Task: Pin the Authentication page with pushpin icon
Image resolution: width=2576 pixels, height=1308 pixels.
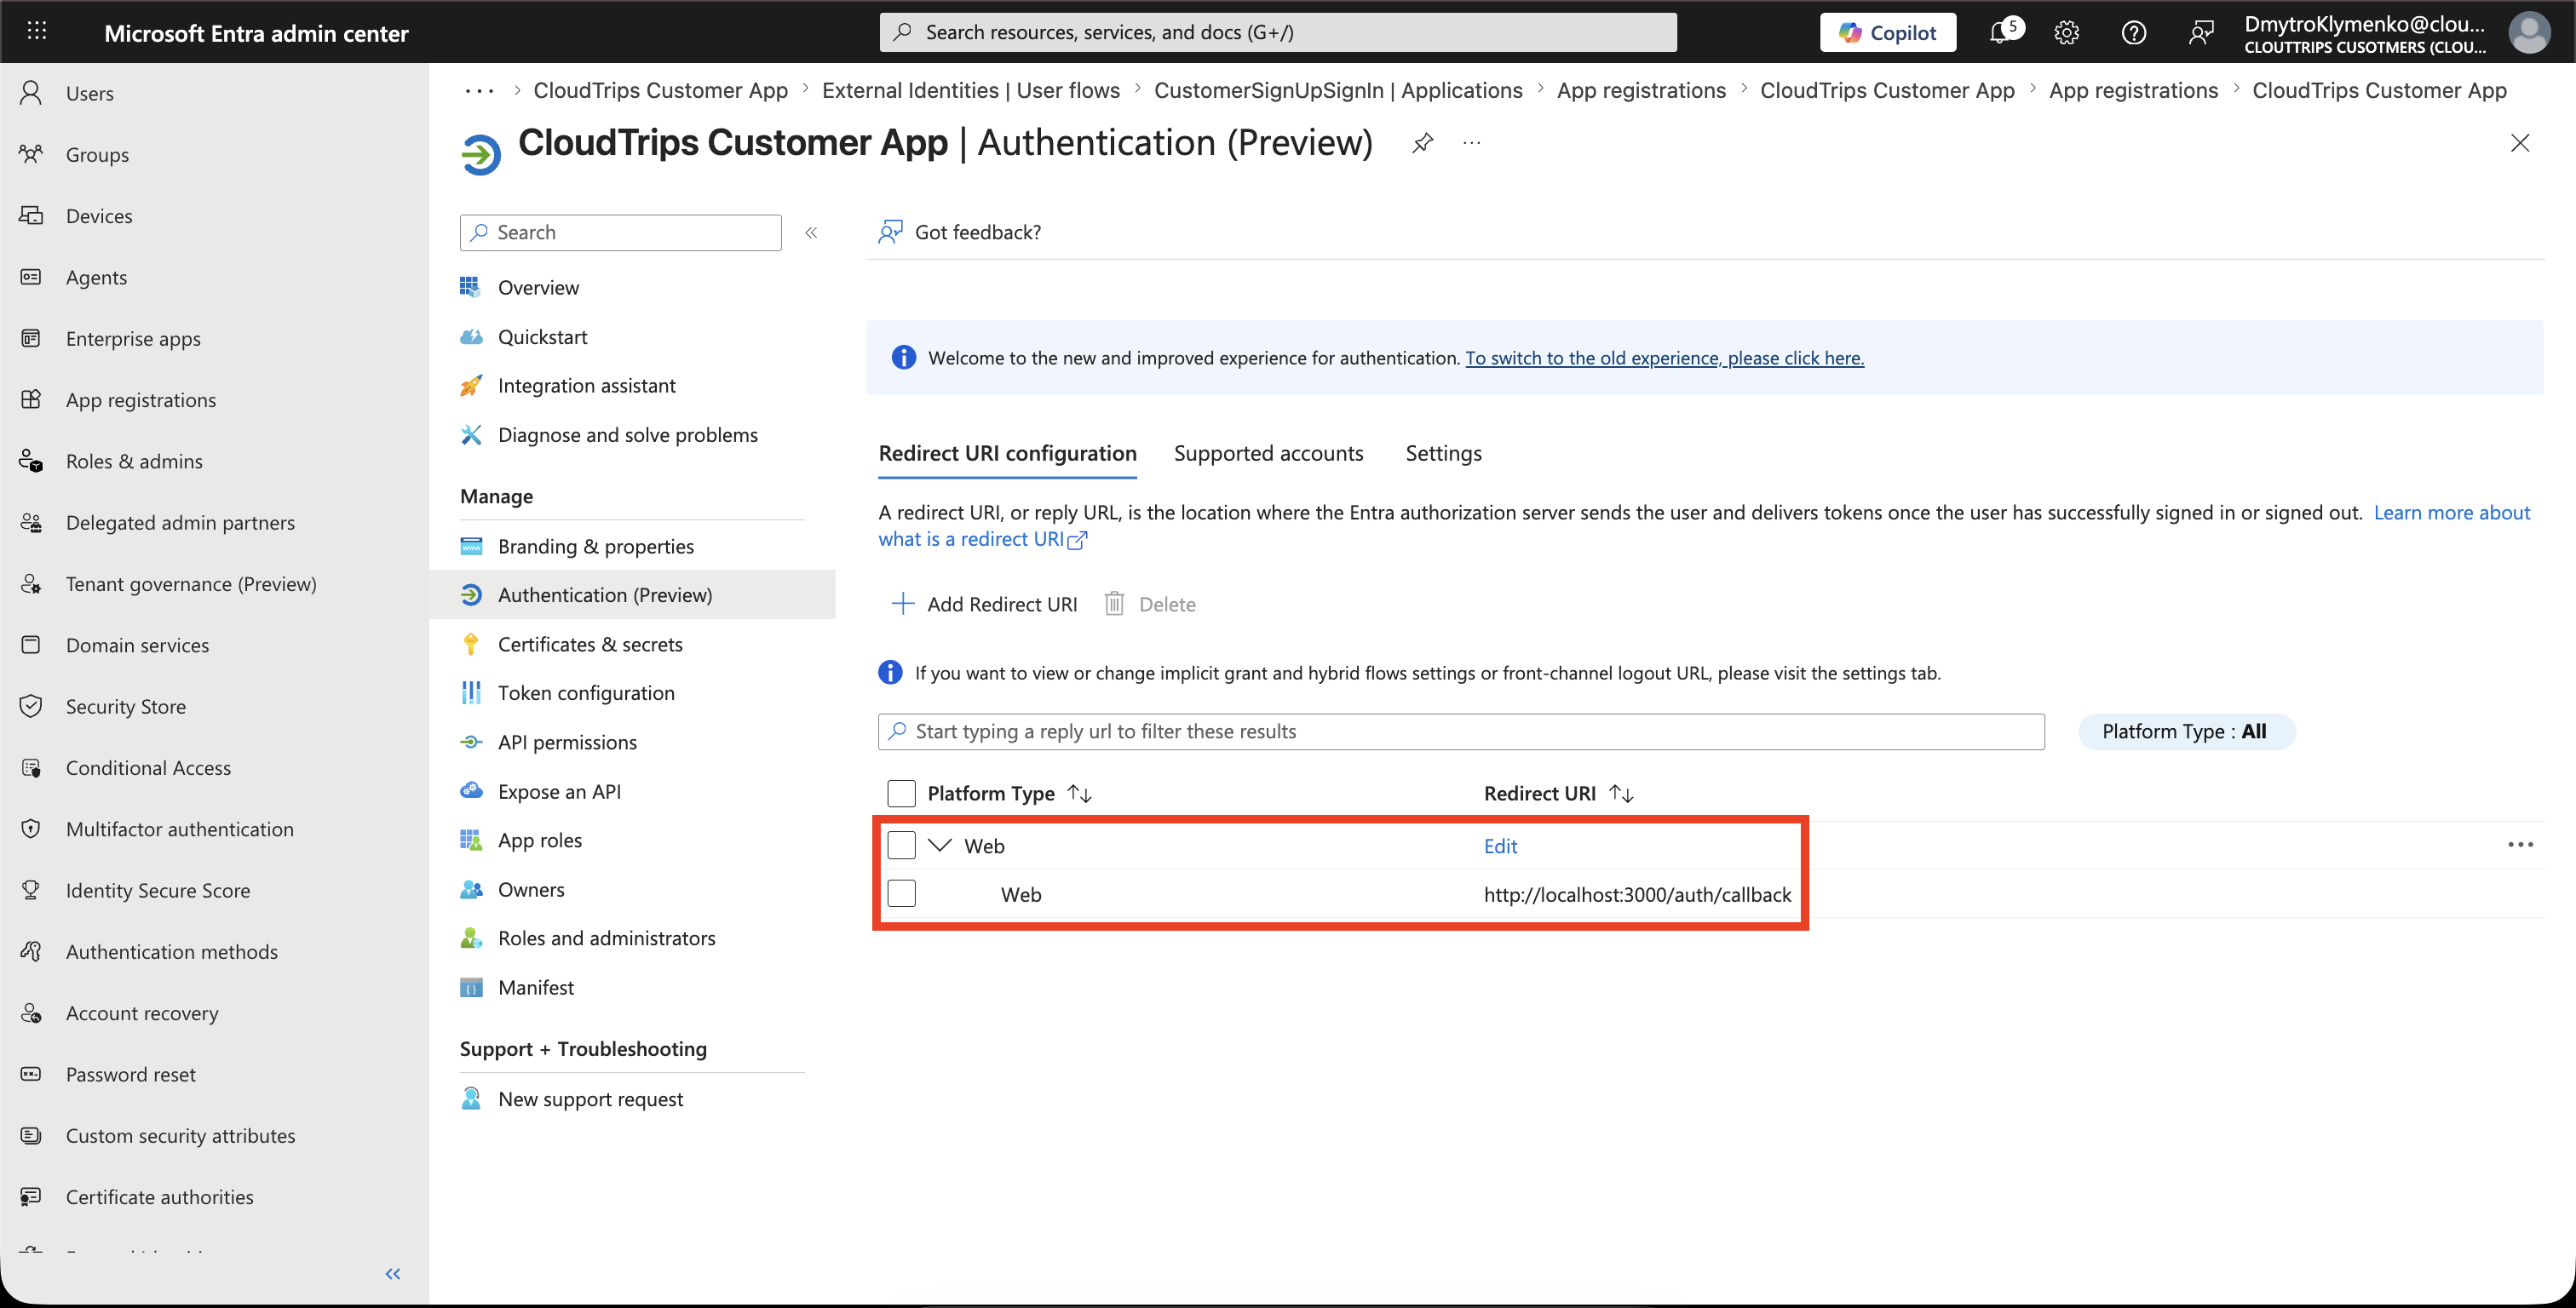Action: pos(1422,143)
